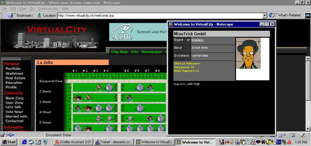Open the Communicator menu
This screenshot has height=146, width=311.
(48, 9)
